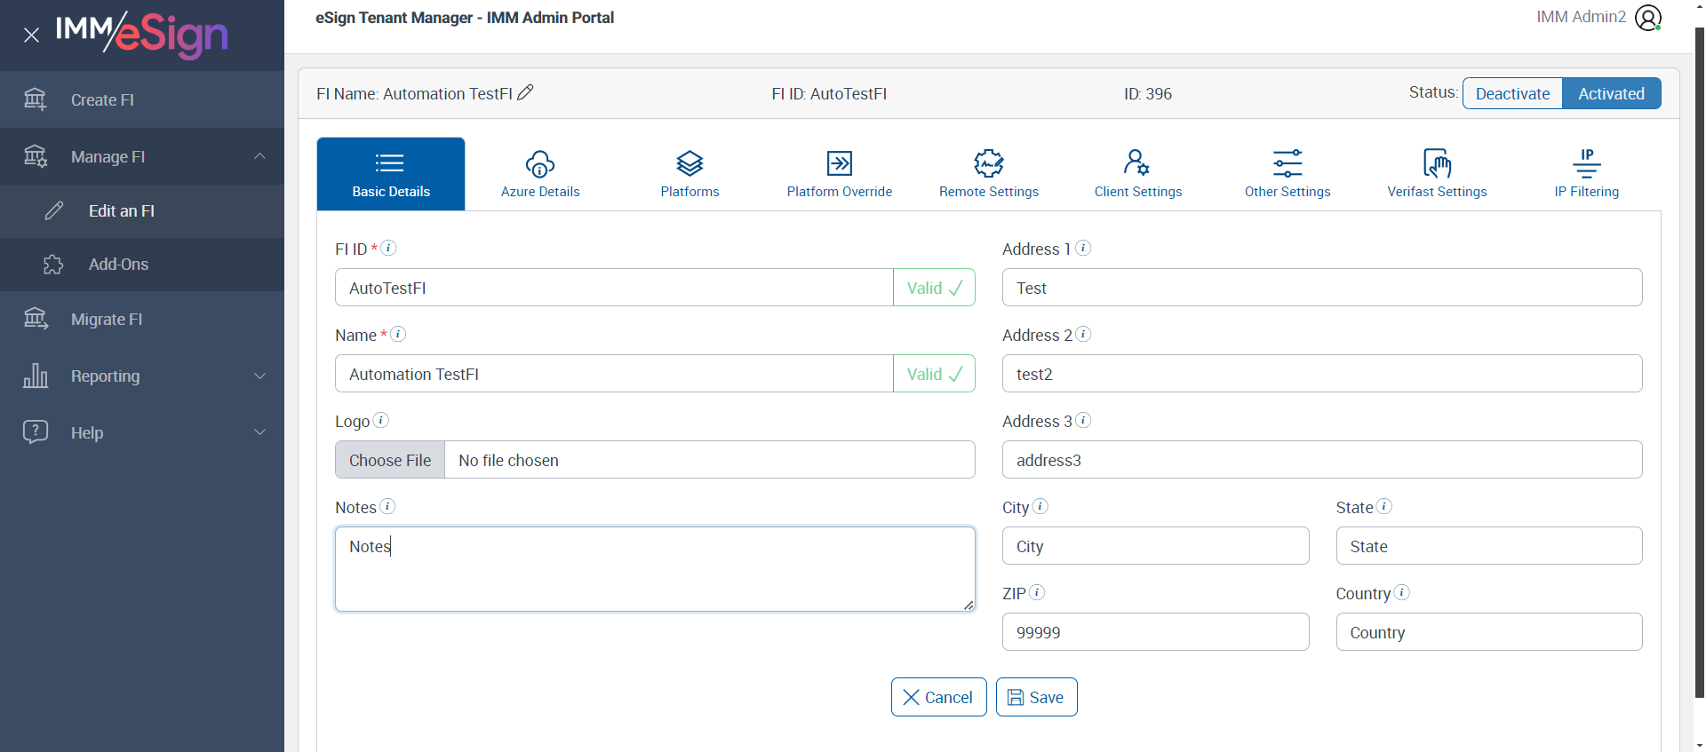The height and width of the screenshot is (752, 1706).
Task: Expand the Reporting menu chevron
Action: 260,376
